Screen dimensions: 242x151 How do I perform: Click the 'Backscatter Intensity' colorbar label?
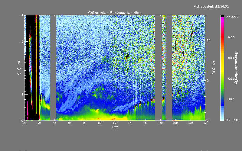coord(236,68)
